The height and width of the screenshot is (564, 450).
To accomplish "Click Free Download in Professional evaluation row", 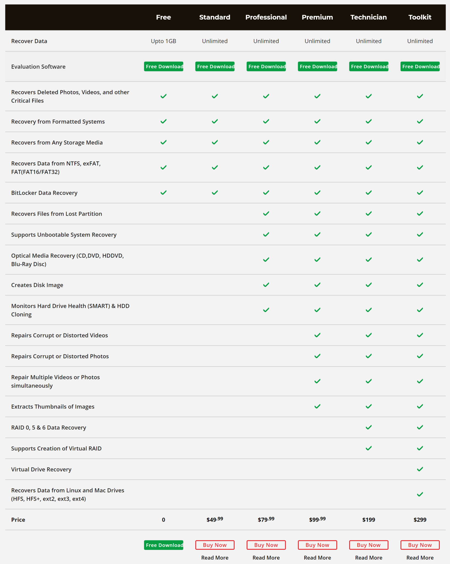I will [x=266, y=66].
